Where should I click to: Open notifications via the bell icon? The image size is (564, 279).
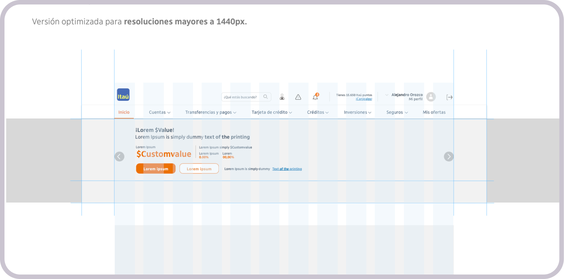[x=315, y=97]
